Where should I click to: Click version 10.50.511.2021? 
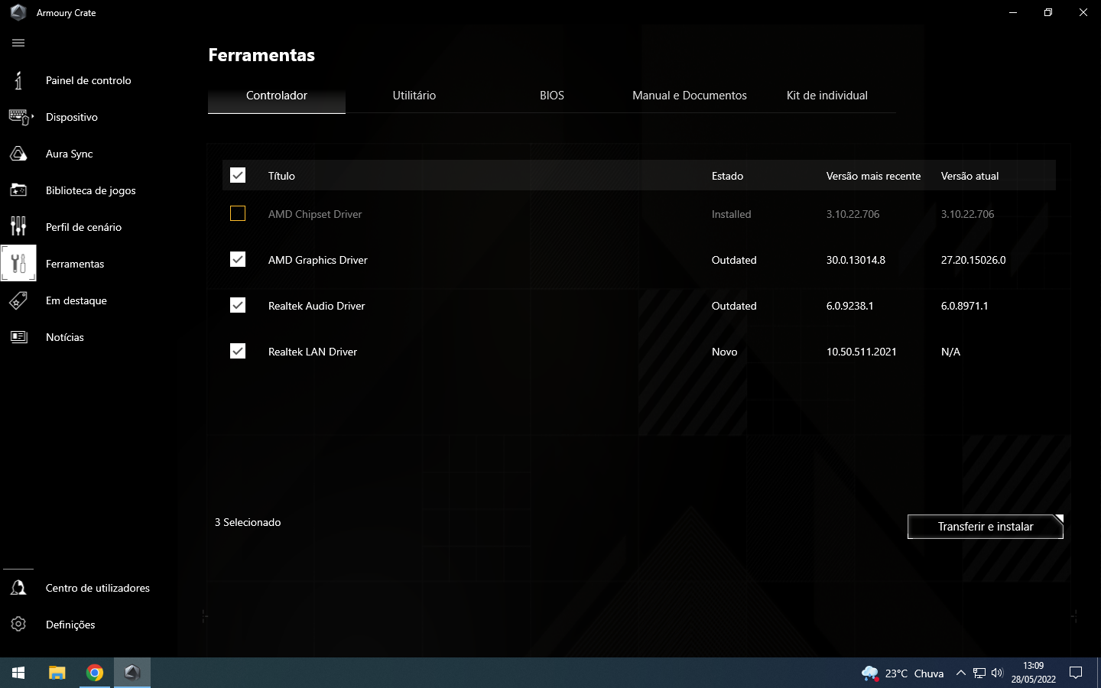862,352
